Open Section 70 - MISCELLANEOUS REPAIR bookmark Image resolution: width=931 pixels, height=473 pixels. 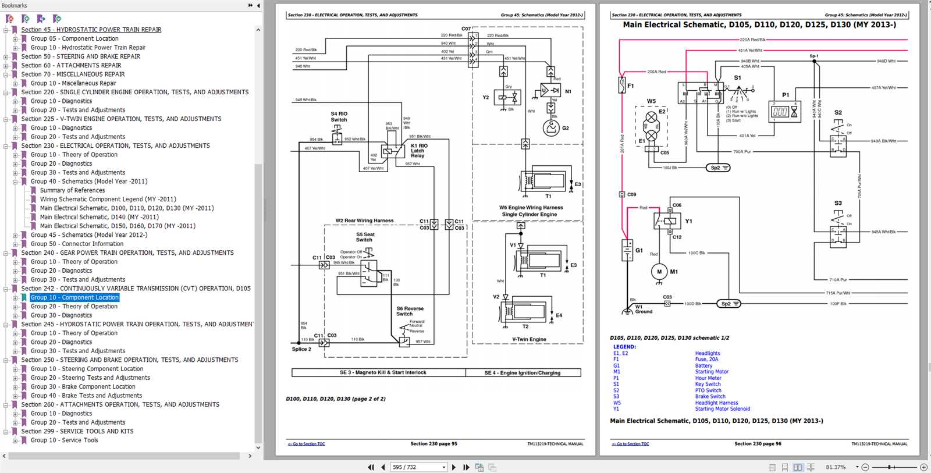pos(73,74)
